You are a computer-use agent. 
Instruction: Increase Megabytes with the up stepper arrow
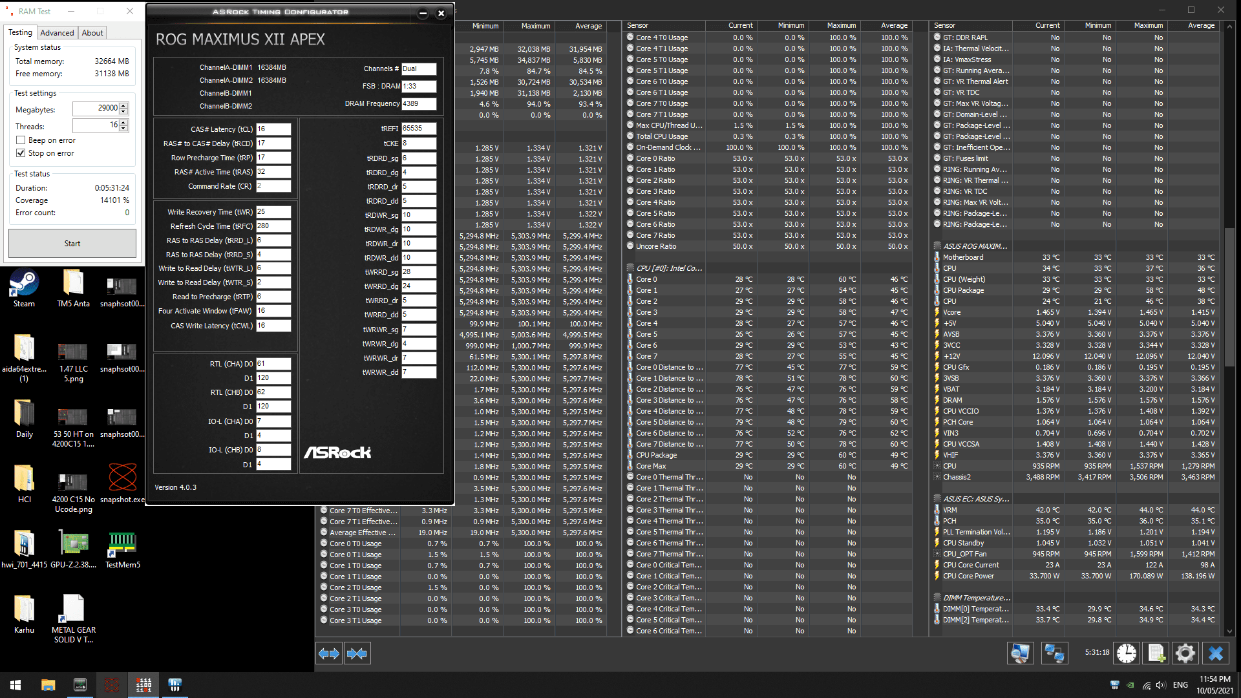[124, 105]
